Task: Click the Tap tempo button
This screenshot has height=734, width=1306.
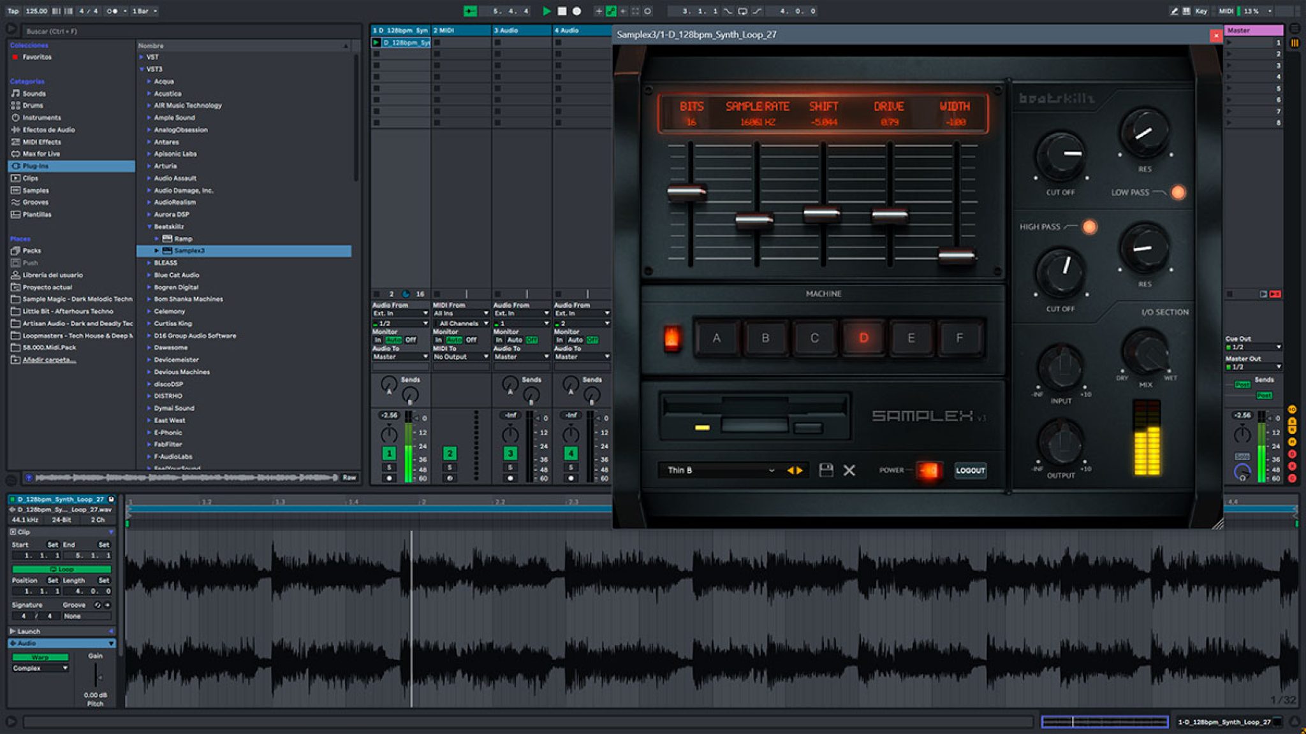Action: click(13, 11)
